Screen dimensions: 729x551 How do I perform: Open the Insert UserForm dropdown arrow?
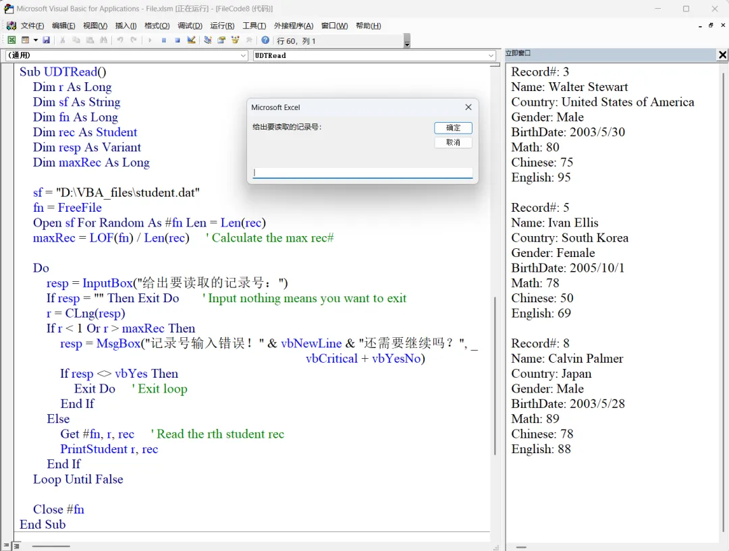(35, 40)
